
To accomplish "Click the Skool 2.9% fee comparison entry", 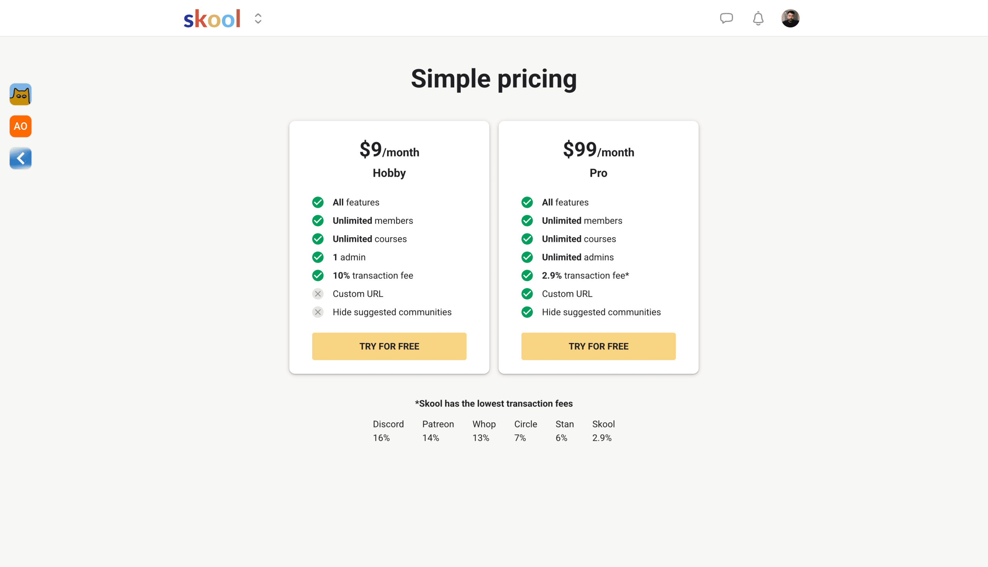I will [603, 431].
